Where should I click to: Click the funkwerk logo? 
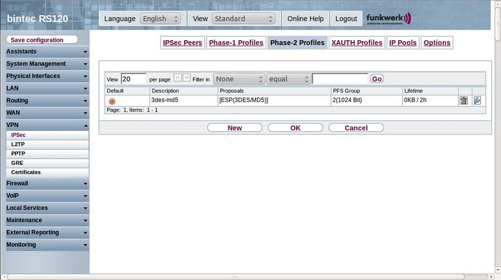click(389, 18)
